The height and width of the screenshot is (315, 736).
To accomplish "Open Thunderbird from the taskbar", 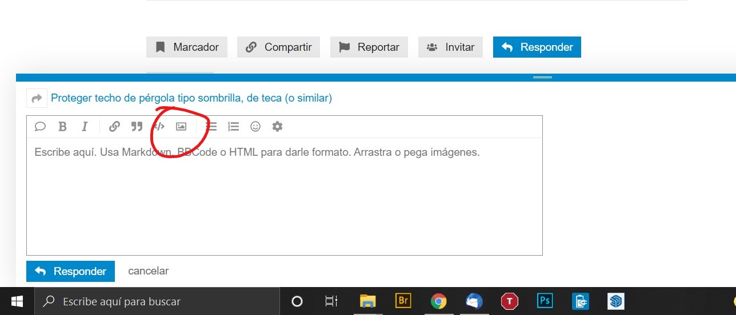I will [474, 301].
